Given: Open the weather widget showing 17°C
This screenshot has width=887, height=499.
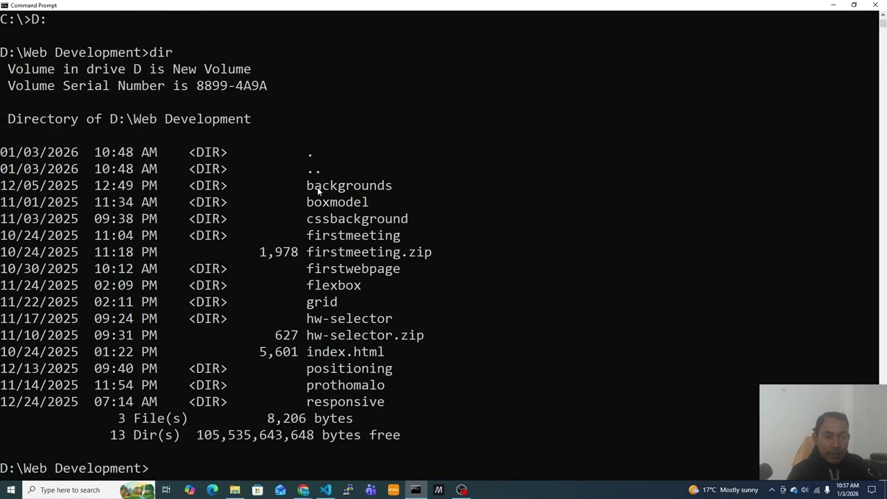Looking at the screenshot, I should 723,490.
